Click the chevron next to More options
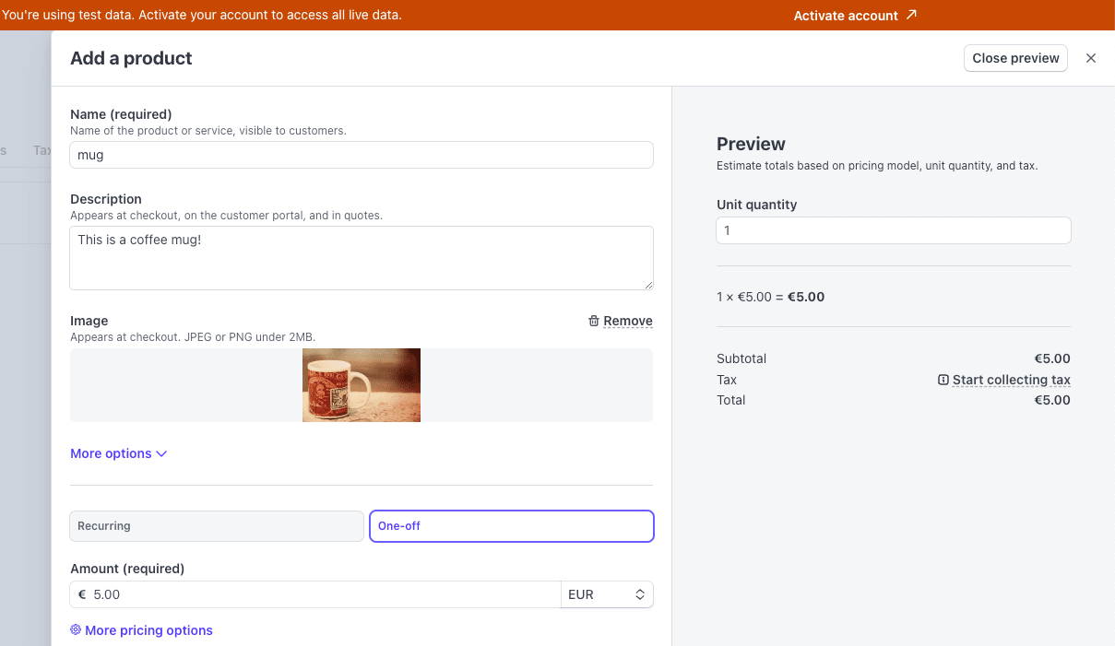 tap(161, 453)
